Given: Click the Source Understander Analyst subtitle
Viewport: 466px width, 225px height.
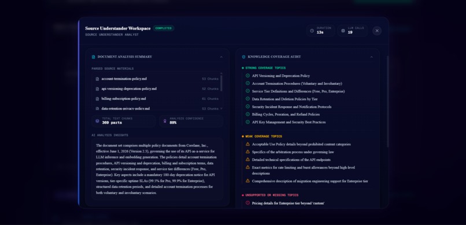Looking at the screenshot, I should 112,35.
